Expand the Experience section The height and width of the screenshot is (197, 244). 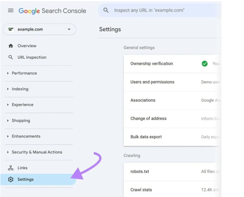[22, 105]
